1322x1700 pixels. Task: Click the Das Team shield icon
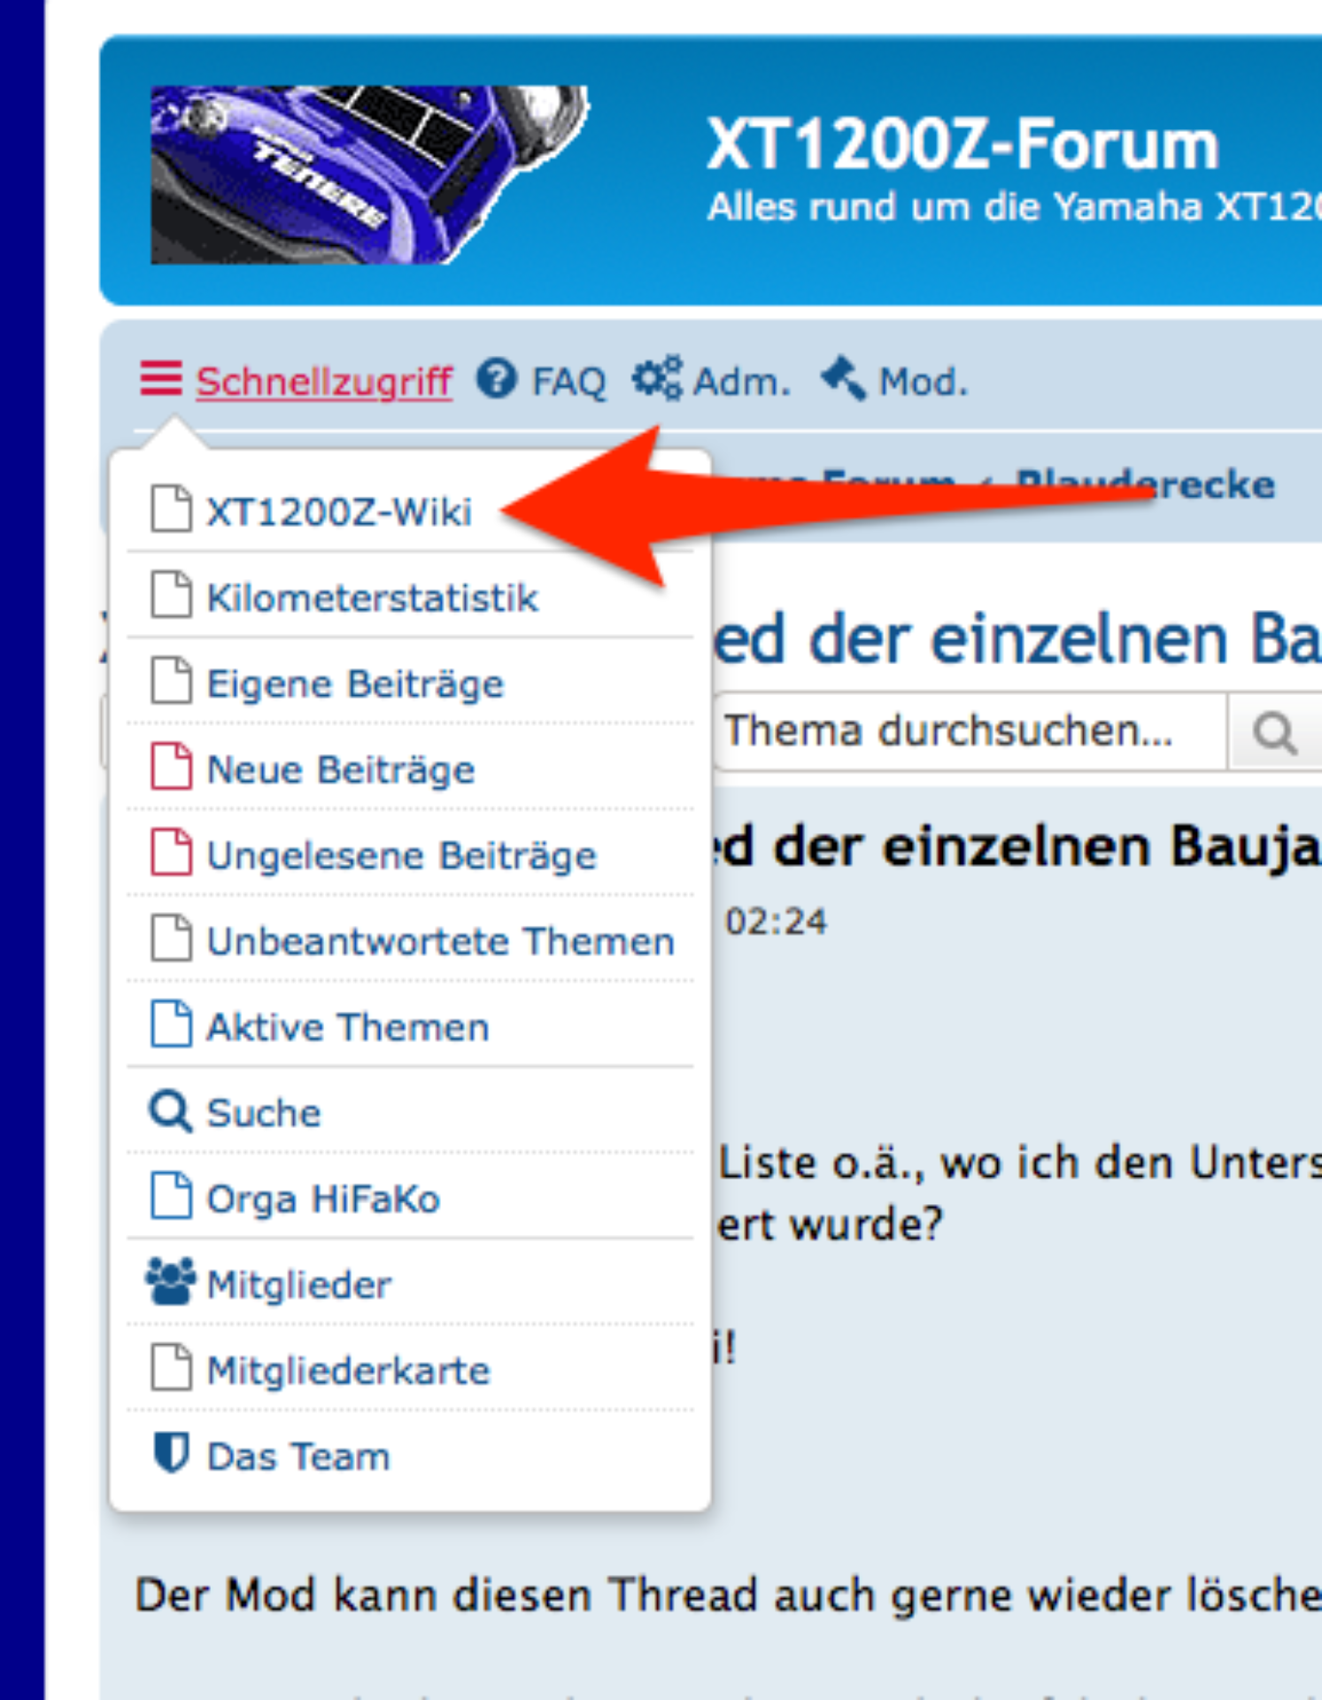coord(170,1455)
